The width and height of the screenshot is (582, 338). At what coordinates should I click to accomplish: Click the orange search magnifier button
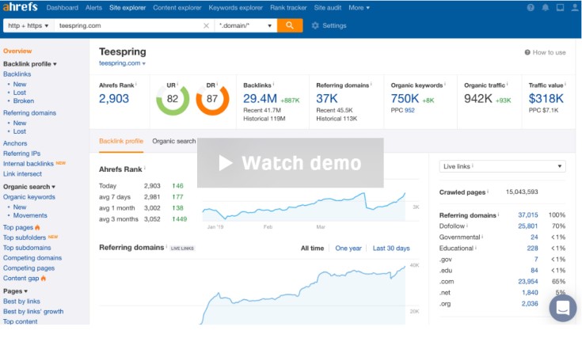pyautogui.click(x=290, y=25)
